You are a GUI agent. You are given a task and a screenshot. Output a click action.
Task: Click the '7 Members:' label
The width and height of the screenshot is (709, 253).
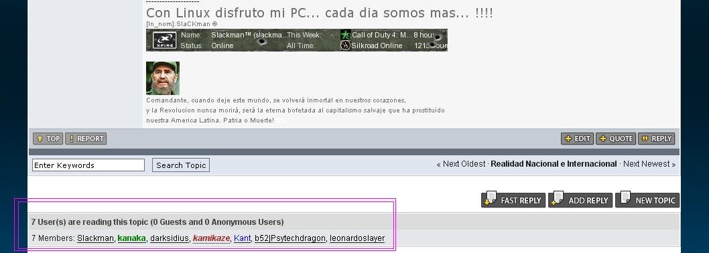point(54,238)
